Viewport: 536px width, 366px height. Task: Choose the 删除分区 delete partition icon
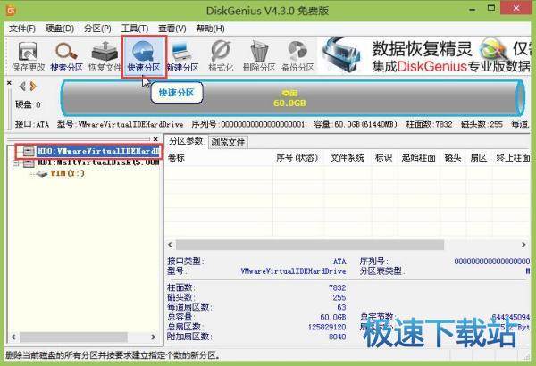click(x=259, y=56)
